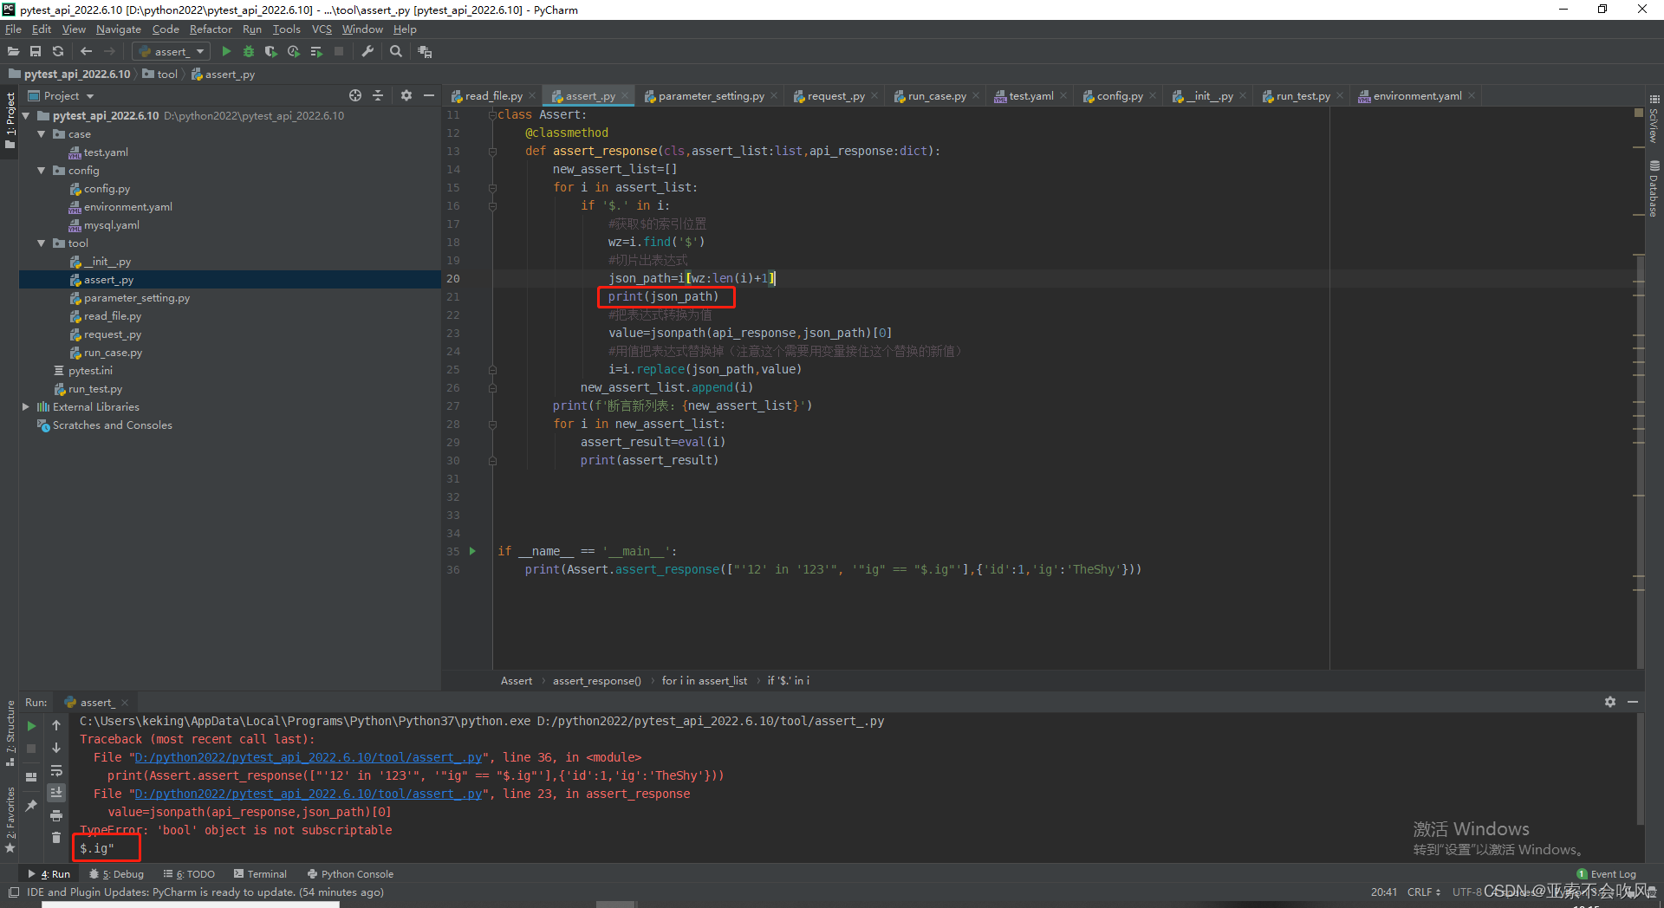Viewport: 1664px width, 908px height.
Task: Click the down-the-stack-trace arrow
Action: pos(56,748)
